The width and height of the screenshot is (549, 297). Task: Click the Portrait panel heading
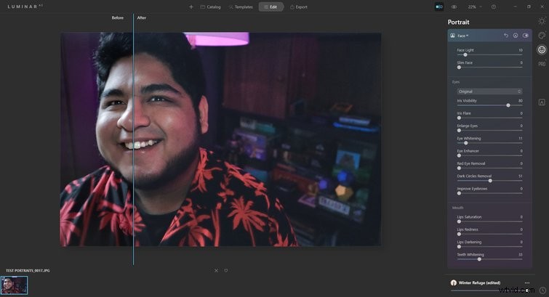point(458,22)
